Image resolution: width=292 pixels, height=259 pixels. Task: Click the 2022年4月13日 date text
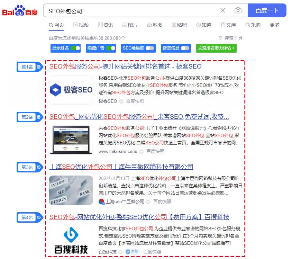[x=114, y=179]
